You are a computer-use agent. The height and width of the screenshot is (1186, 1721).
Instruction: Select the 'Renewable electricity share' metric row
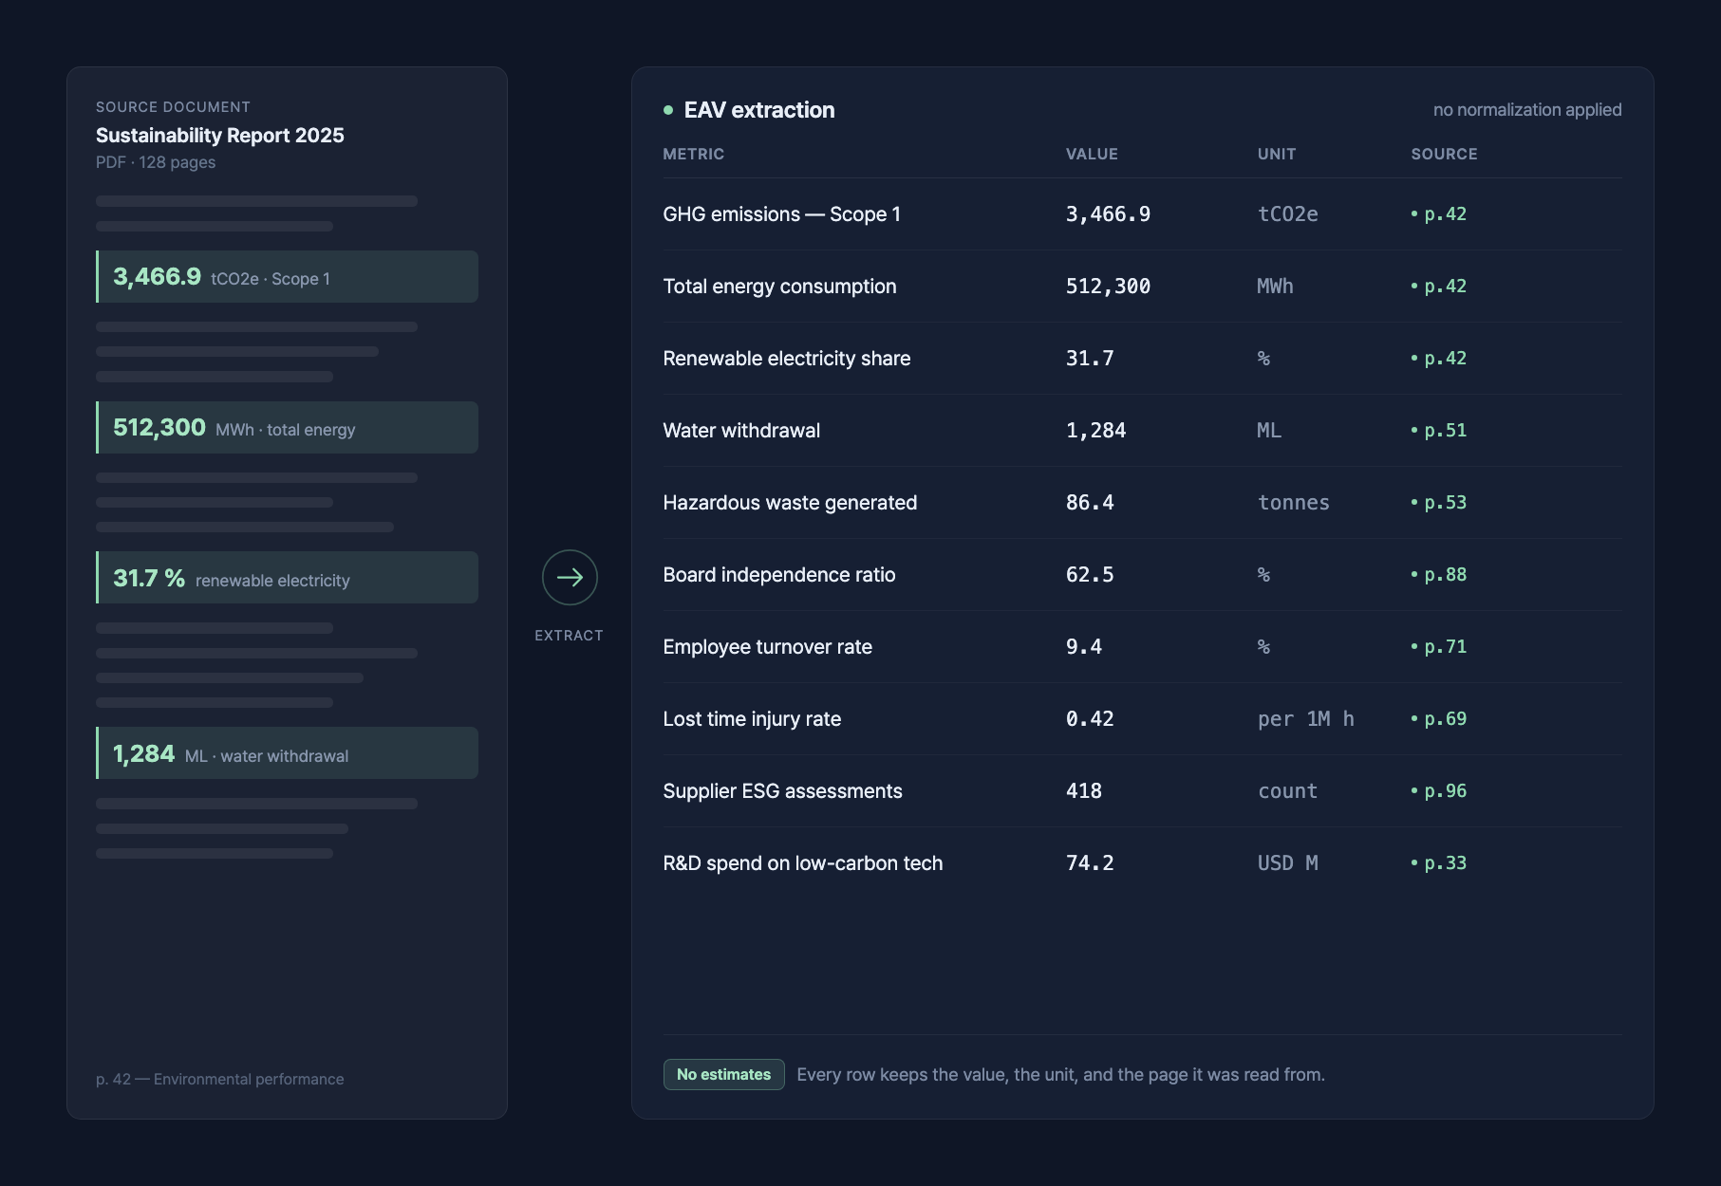(x=1142, y=359)
